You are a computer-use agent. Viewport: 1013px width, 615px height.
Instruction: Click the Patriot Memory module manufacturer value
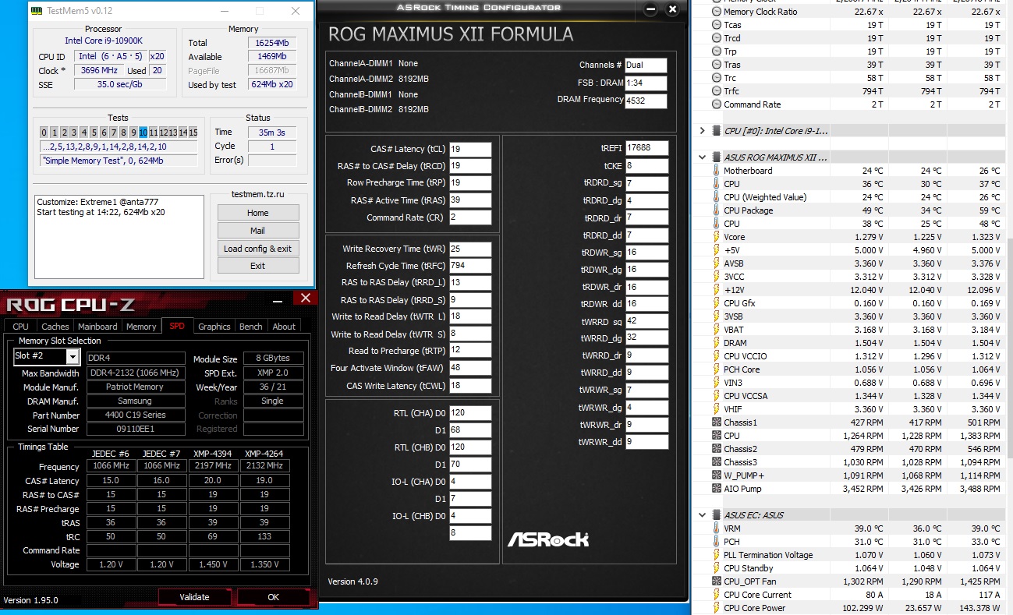[x=135, y=387]
